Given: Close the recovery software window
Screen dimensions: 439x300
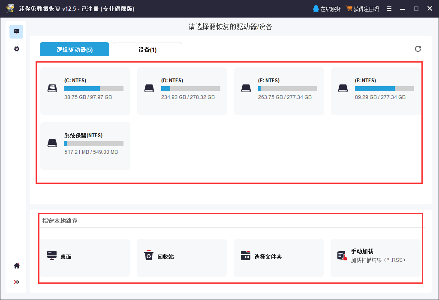Looking at the screenshot, I should point(430,9).
